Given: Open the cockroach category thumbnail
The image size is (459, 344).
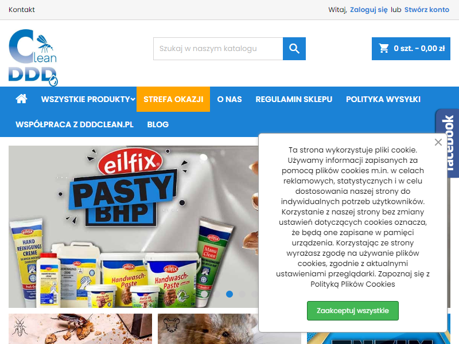Looking at the screenshot, I should 80,329.
